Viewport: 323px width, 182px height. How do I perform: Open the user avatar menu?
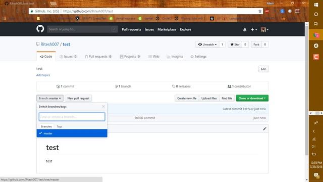tap(264, 30)
